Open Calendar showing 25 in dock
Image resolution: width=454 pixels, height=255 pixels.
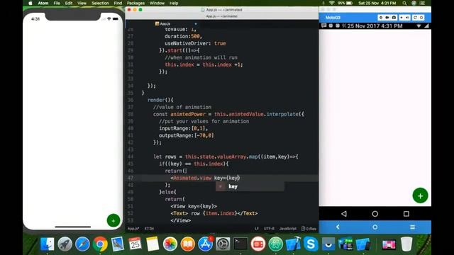(135, 244)
